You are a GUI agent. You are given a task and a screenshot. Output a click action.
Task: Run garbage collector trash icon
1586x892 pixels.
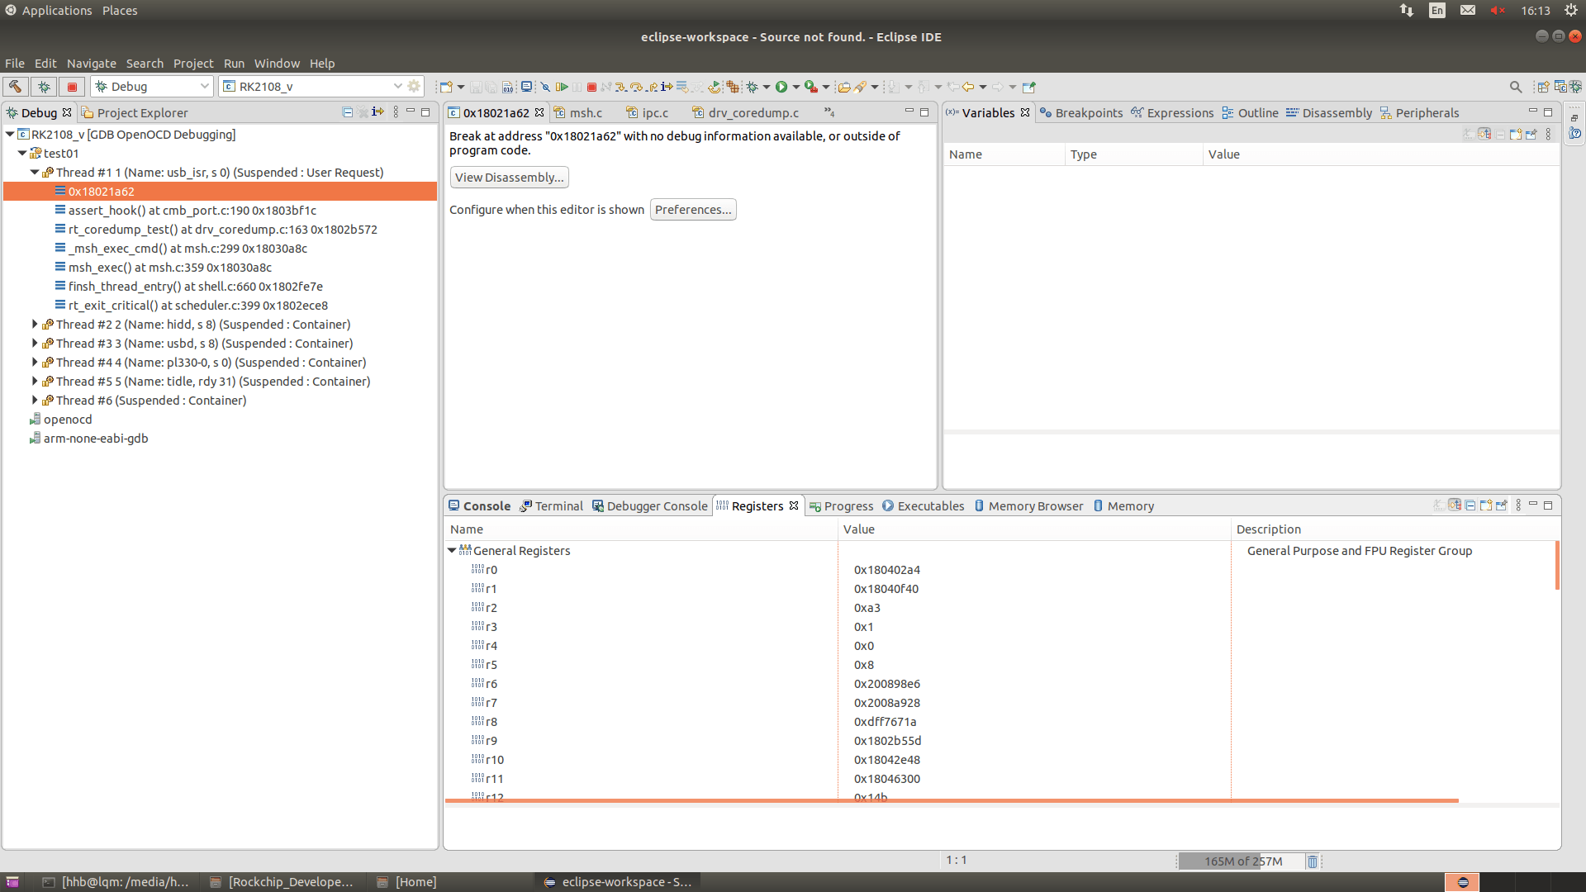[1312, 861]
